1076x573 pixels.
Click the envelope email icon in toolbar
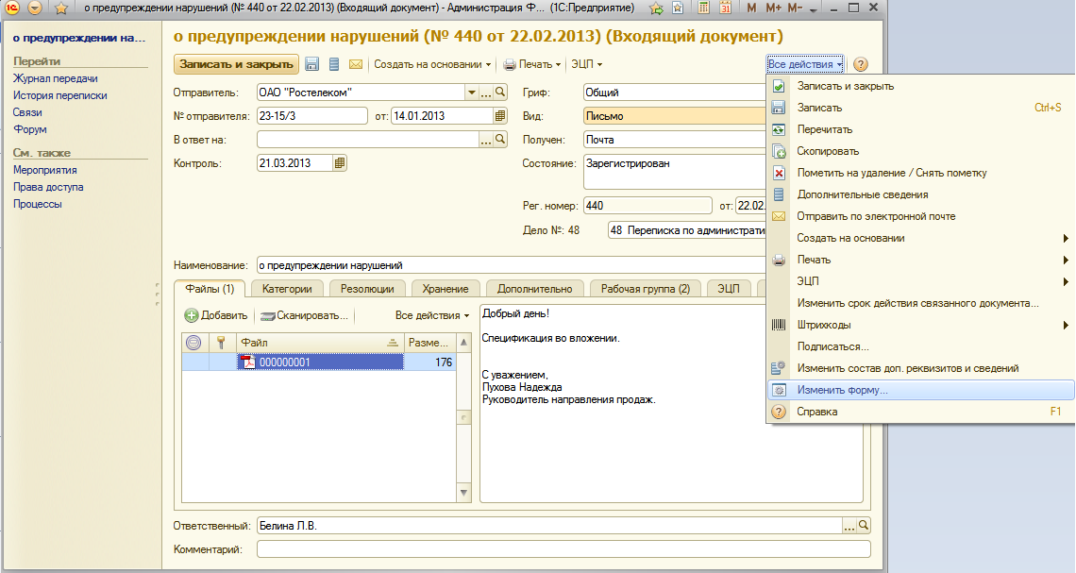[356, 64]
